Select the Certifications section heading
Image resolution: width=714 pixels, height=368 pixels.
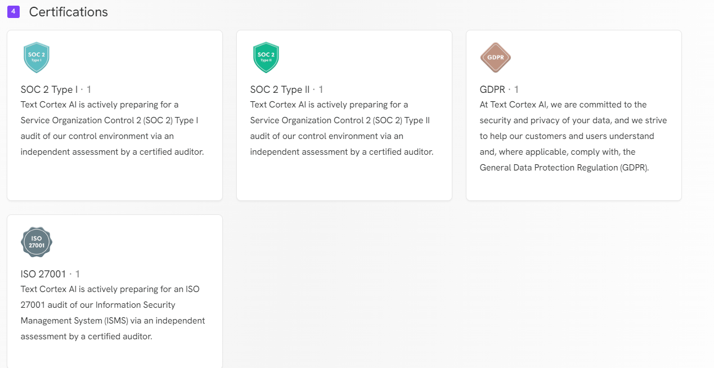(x=69, y=12)
